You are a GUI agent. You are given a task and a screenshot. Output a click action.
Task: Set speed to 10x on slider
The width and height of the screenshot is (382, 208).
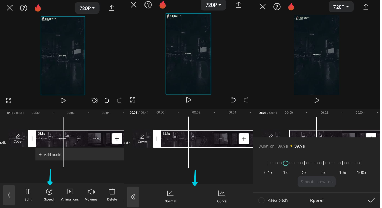point(342,163)
